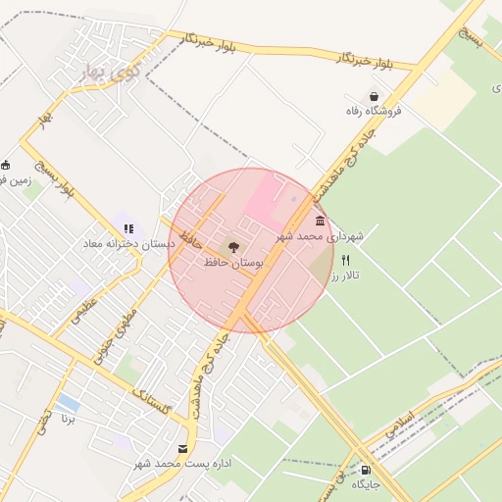Image resolution: width=502 pixels, height=502 pixels.
Task: Open the Talar restaurant fork-and-knife icon
Action: [x=346, y=261]
